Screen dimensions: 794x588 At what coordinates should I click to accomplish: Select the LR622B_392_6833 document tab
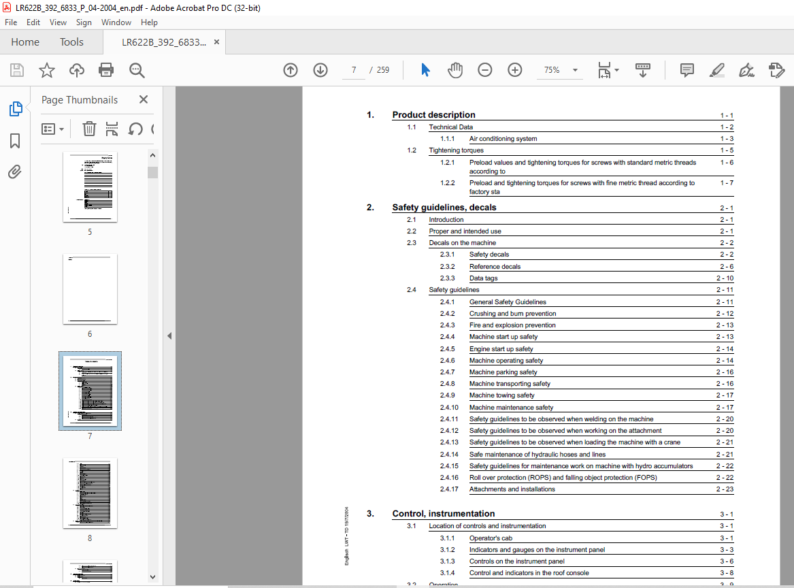click(x=163, y=42)
